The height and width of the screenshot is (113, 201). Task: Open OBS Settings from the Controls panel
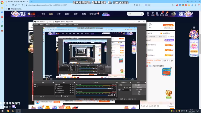[x=139, y=92]
